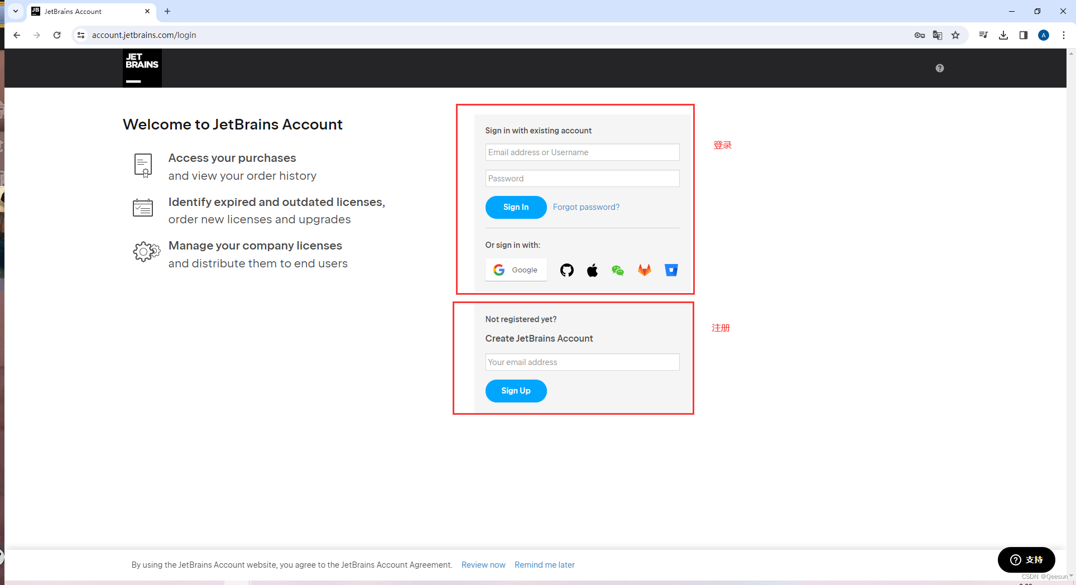This screenshot has height=585, width=1076.
Task: Click 'order new licenses and upgrades' text
Action: (x=260, y=219)
